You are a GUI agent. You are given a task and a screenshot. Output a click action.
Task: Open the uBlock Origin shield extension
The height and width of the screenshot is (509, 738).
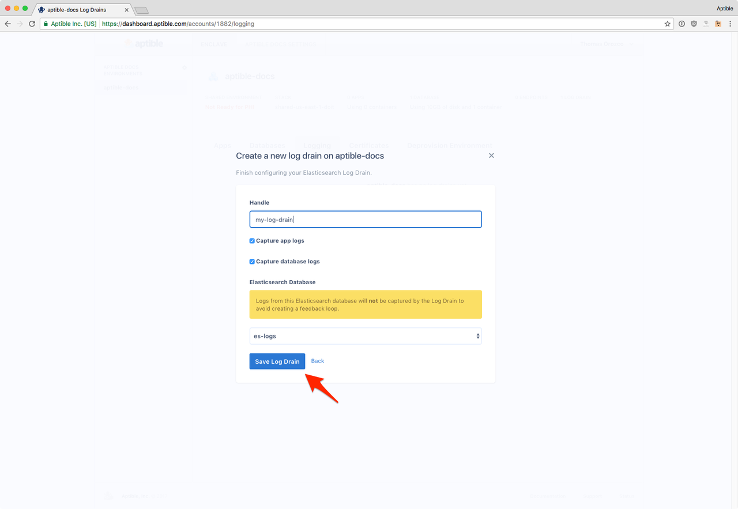(x=694, y=24)
